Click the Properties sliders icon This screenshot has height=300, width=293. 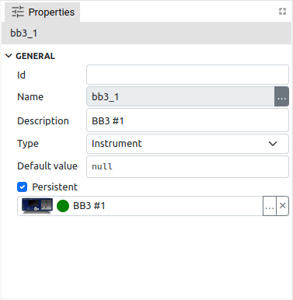click(x=18, y=12)
